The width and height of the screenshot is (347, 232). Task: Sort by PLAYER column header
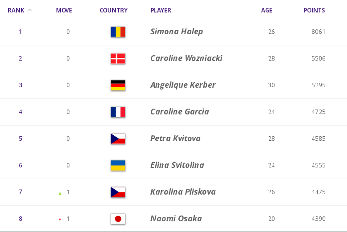tap(161, 10)
